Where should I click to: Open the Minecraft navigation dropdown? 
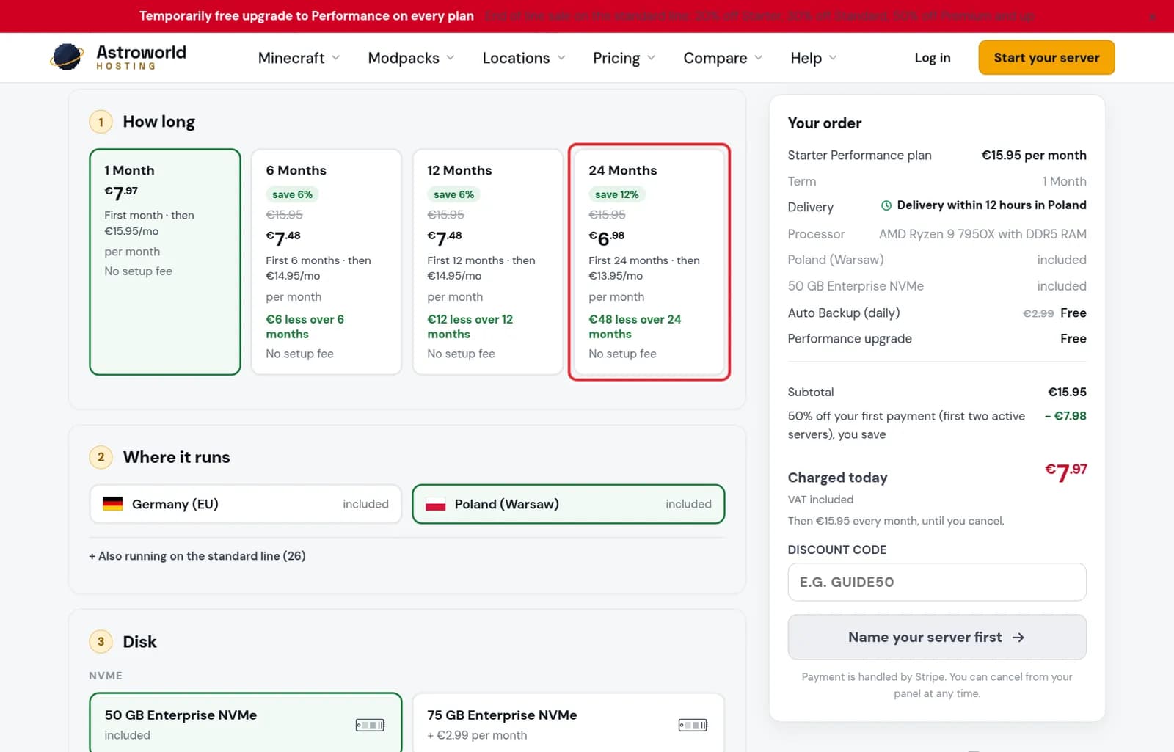[299, 58]
